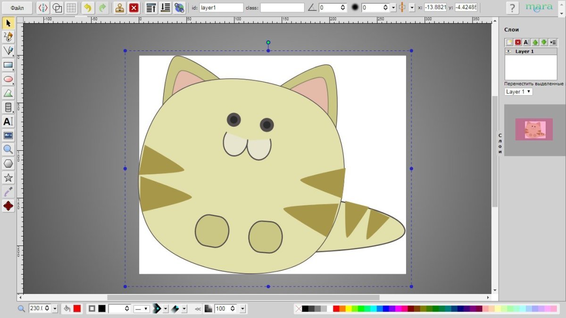Open the SVG source editor
The height and width of the screenshot is (318, 566).
click(43, 8)
